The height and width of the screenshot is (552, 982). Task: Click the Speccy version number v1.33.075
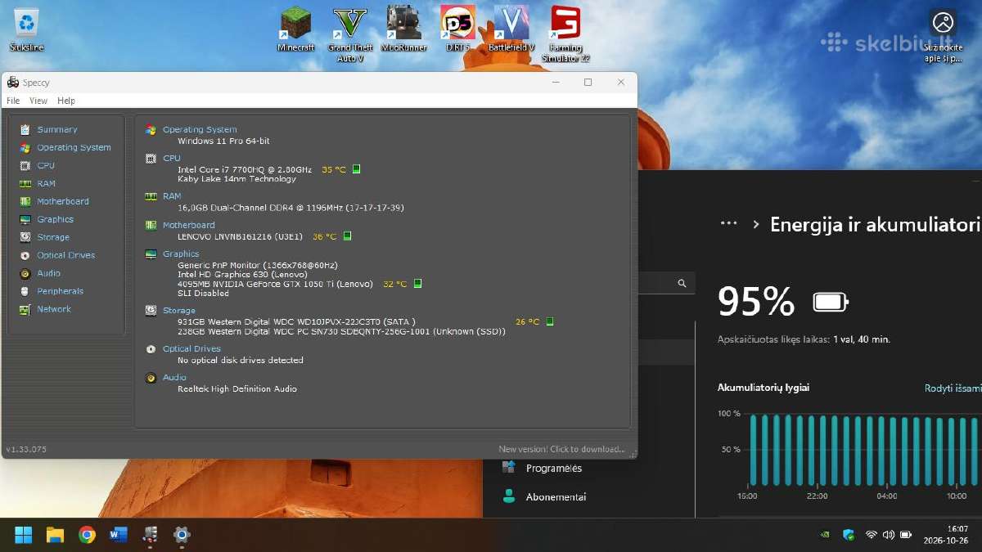click(x=26, y=450)
